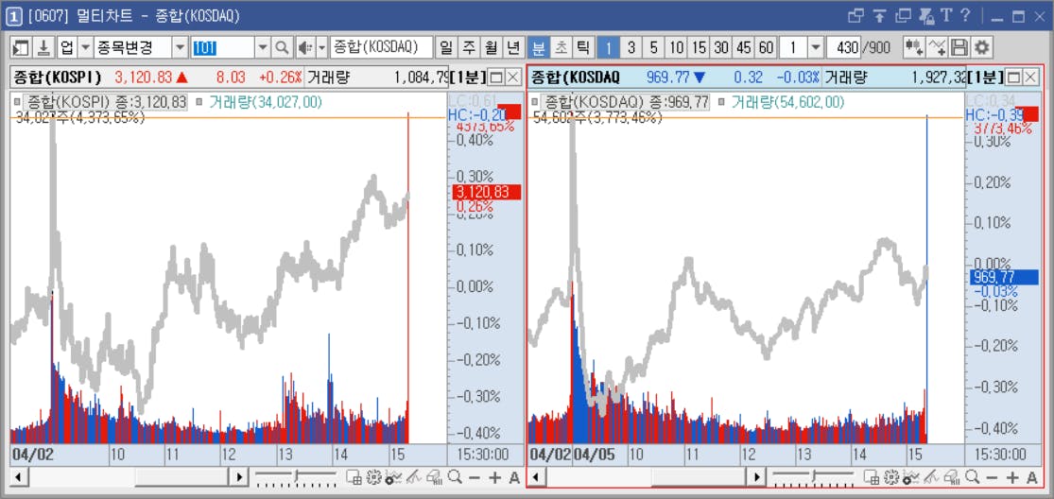Click the T font icon in title bar
The width and height of the screenshot is (1054, 499).
[946, 15]
